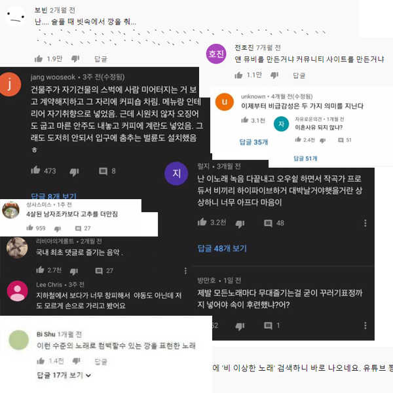Open replies icon showing 8 on jang wooseok comment

pyautogui.click(x=103, y=171)
